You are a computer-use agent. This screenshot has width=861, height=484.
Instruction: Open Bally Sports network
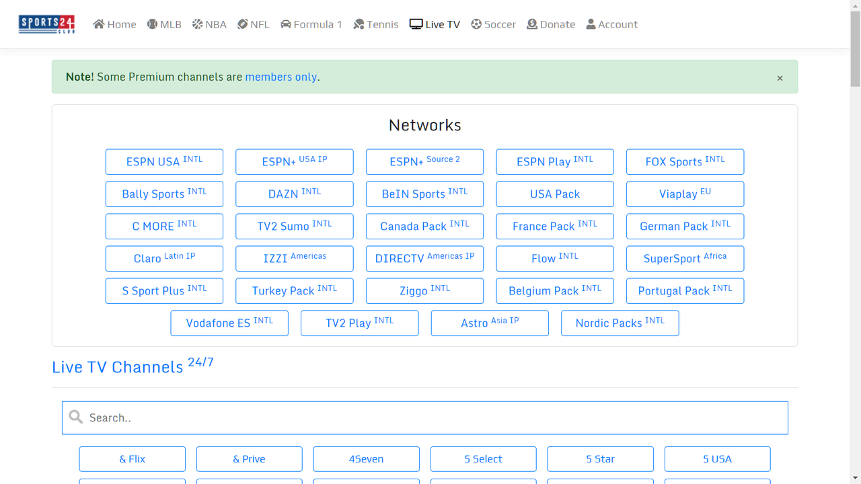pyautogui.click(x=164, y=194)
